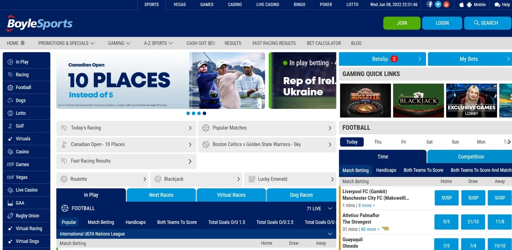
Task: Click the Racing horse icon in sidebar
Action: (x=10, y=75)
